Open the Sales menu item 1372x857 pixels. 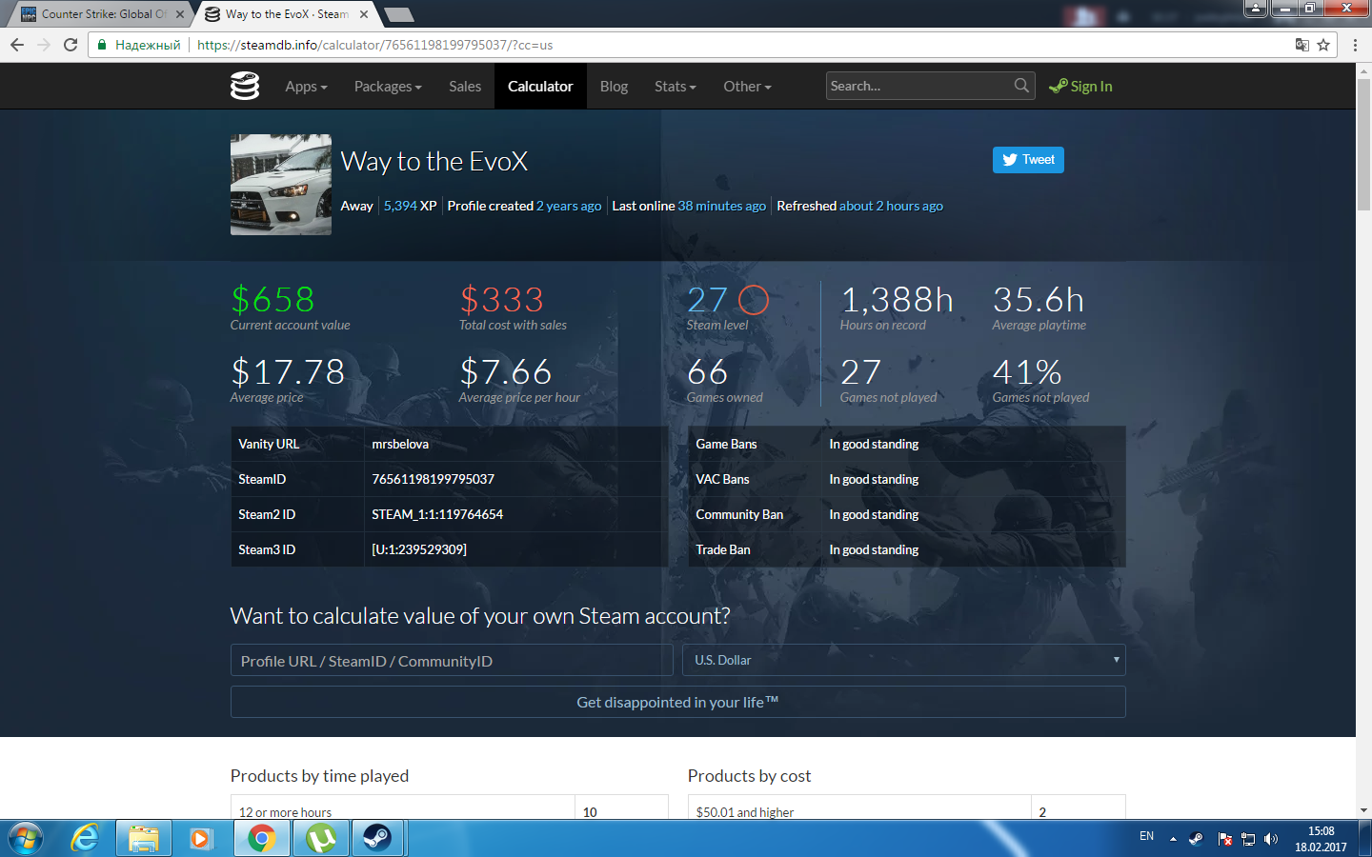pos(465,86)
